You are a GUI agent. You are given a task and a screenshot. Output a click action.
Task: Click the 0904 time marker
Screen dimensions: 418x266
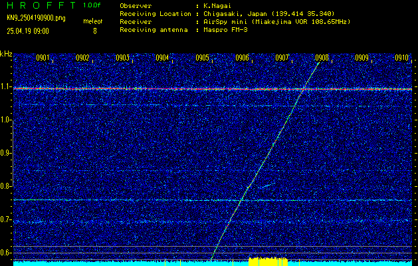[x=162, y=58]
